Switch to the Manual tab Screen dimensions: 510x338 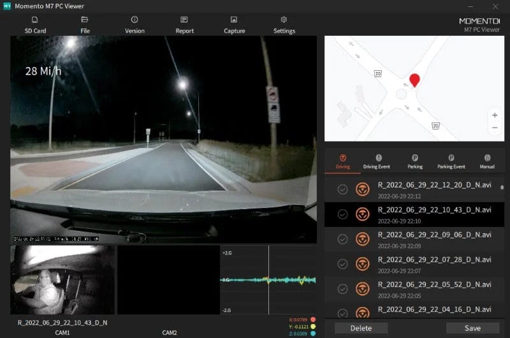[x=487, y=162]
